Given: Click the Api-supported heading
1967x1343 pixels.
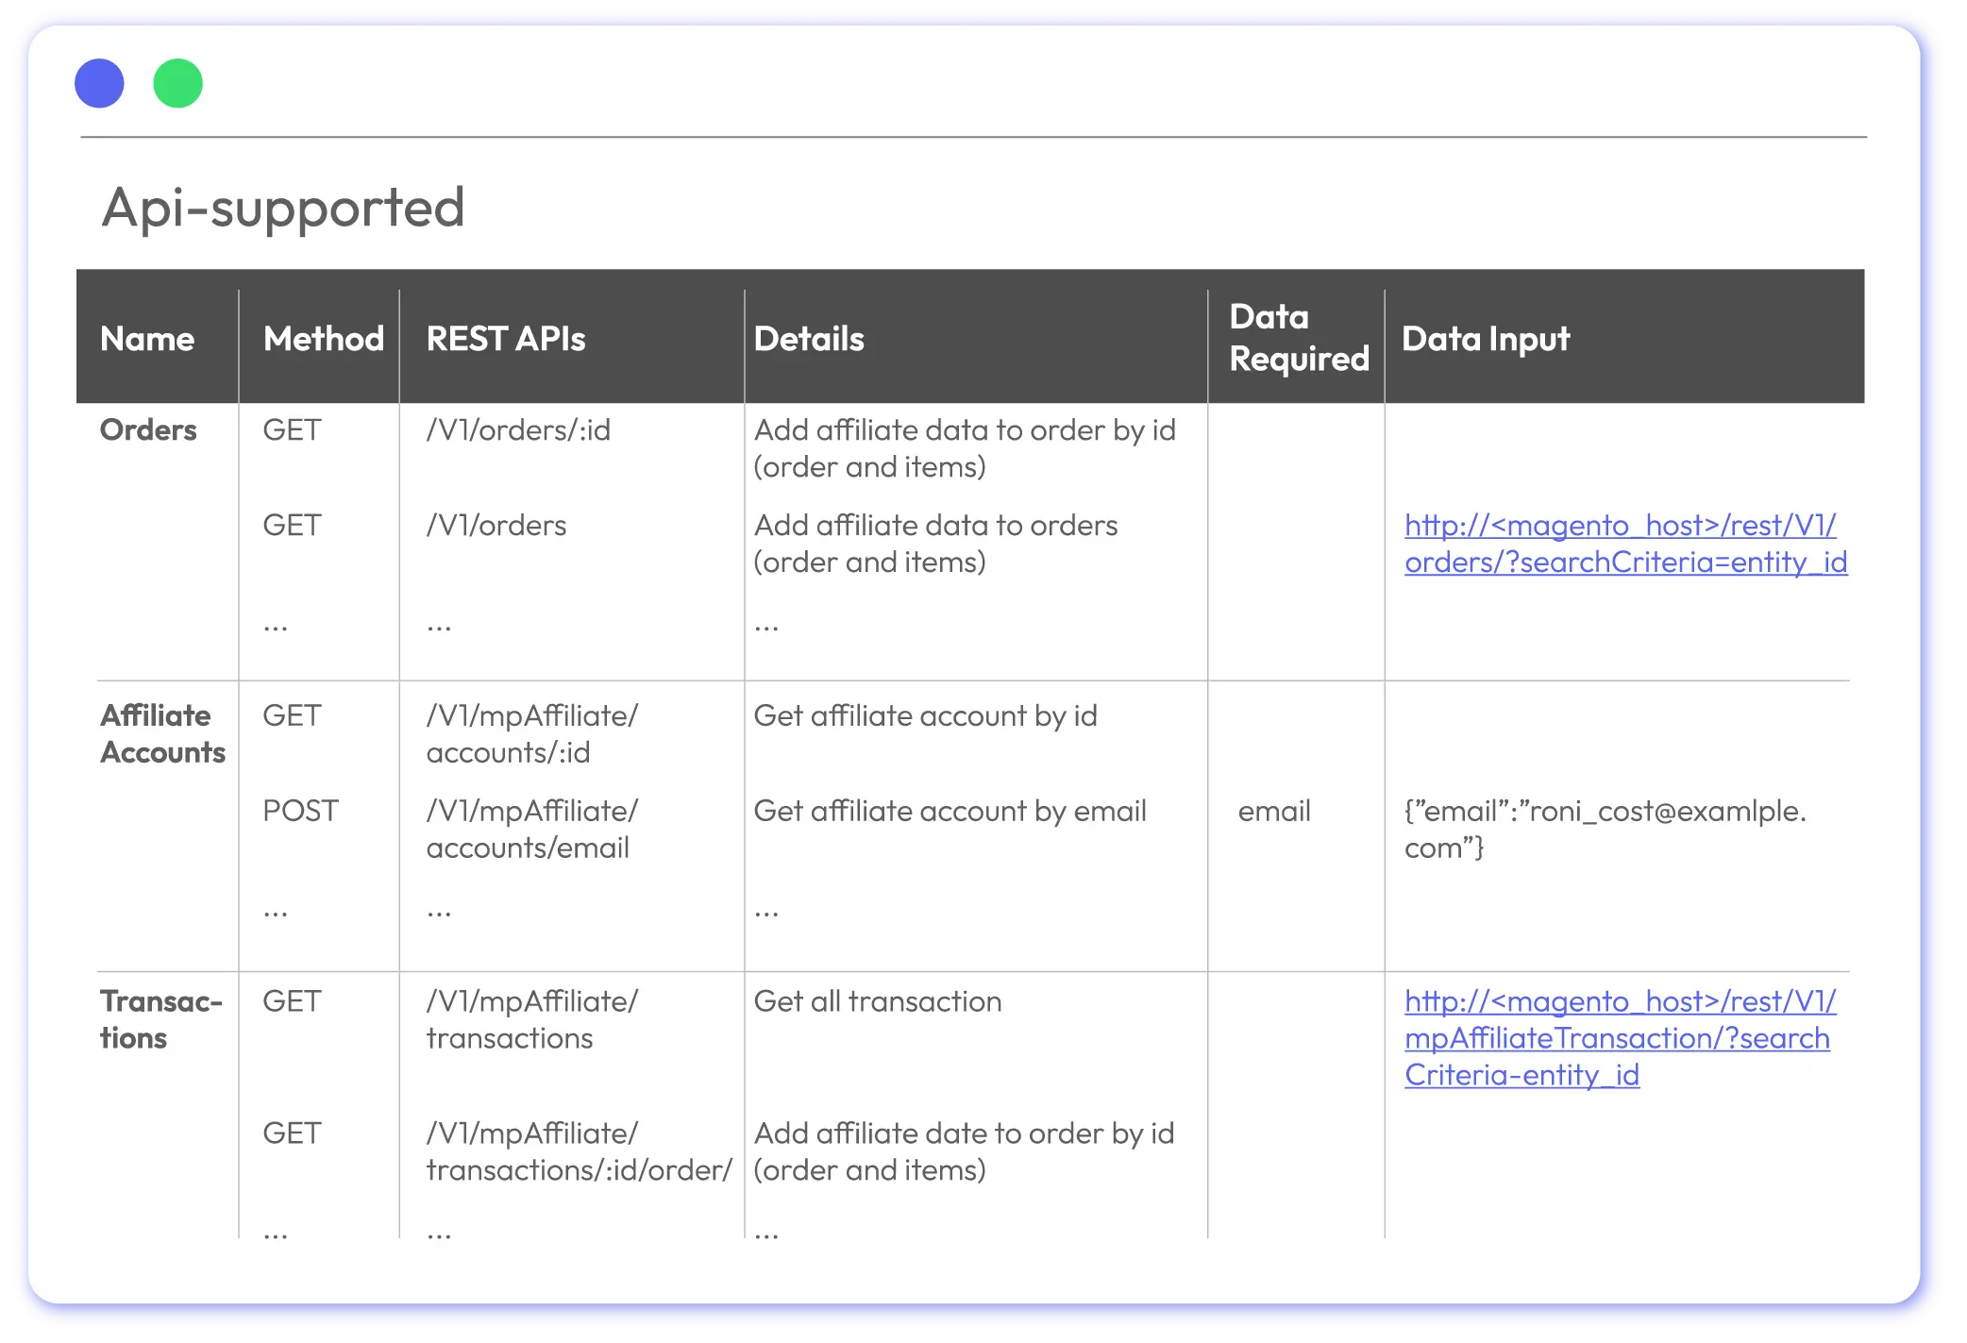Looking at the screenshot, I should [x=283, y=208].
